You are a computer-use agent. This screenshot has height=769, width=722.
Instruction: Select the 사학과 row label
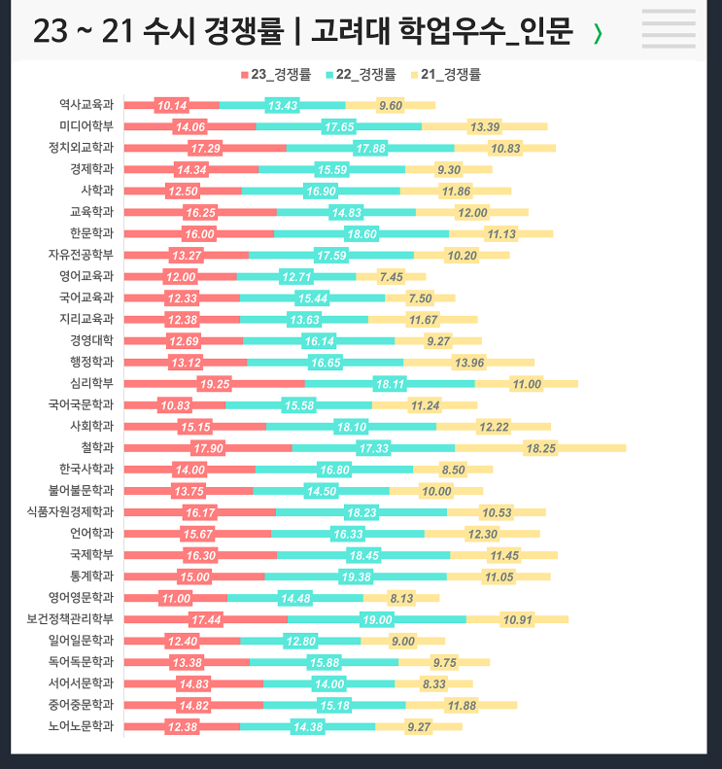coord(97,191)
